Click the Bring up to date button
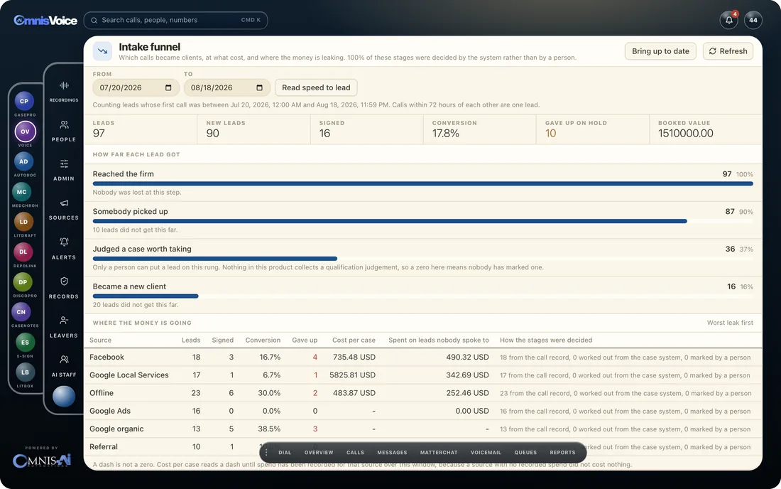Screen dimensions: 781x489 click(x=660, y=51)
